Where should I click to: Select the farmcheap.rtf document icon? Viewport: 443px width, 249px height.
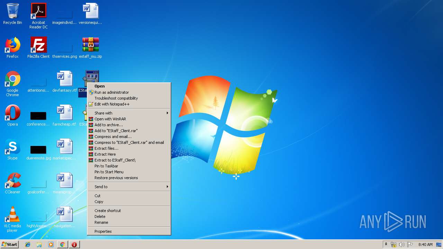click(64, 116)
